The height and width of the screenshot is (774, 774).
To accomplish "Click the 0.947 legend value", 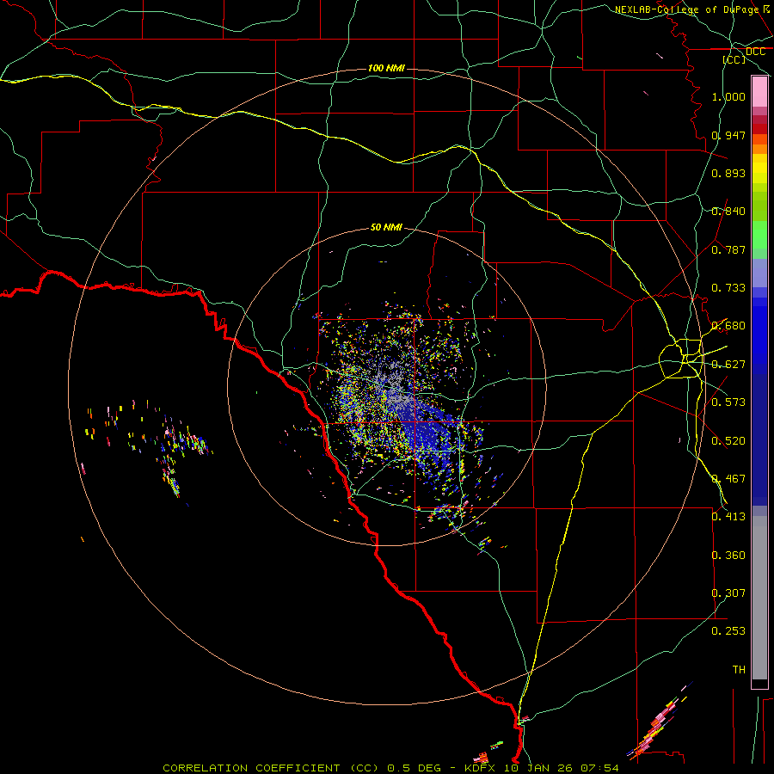I will tap(728, 135).
